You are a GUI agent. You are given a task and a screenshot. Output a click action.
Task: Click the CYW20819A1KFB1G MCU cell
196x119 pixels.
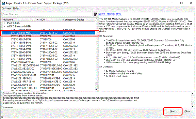51,82
